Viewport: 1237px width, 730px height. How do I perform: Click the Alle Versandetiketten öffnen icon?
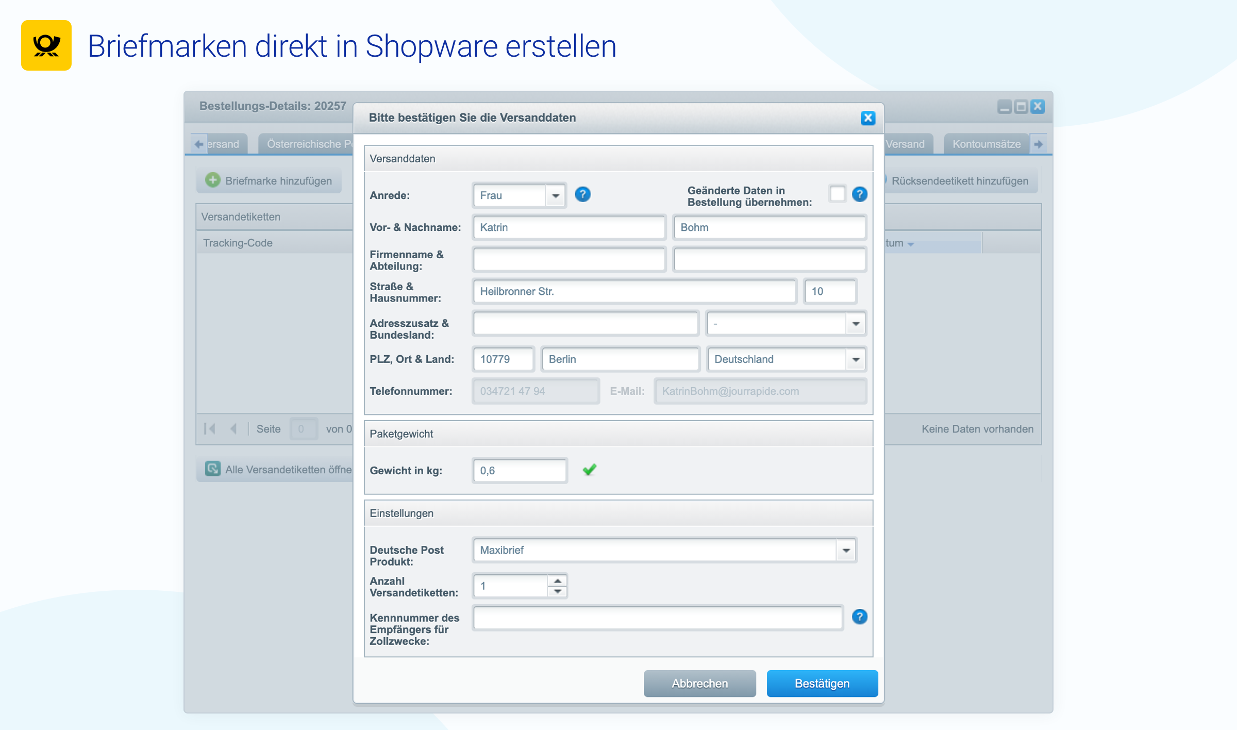click(x=212, y=469)
